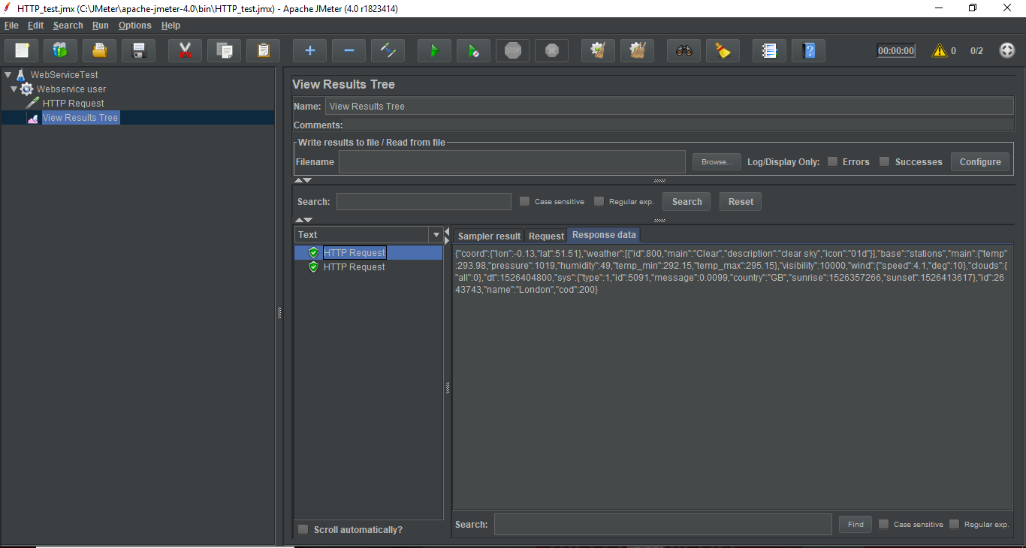Open the Text renderer dropdown
Image resolution: width=1026 pixels, height=548 pixels.
pos(436,235)
